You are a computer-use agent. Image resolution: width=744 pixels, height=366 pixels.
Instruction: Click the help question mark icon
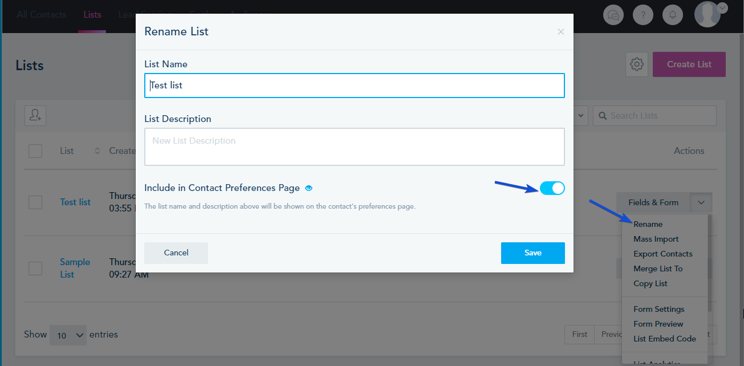coord(643,15)
